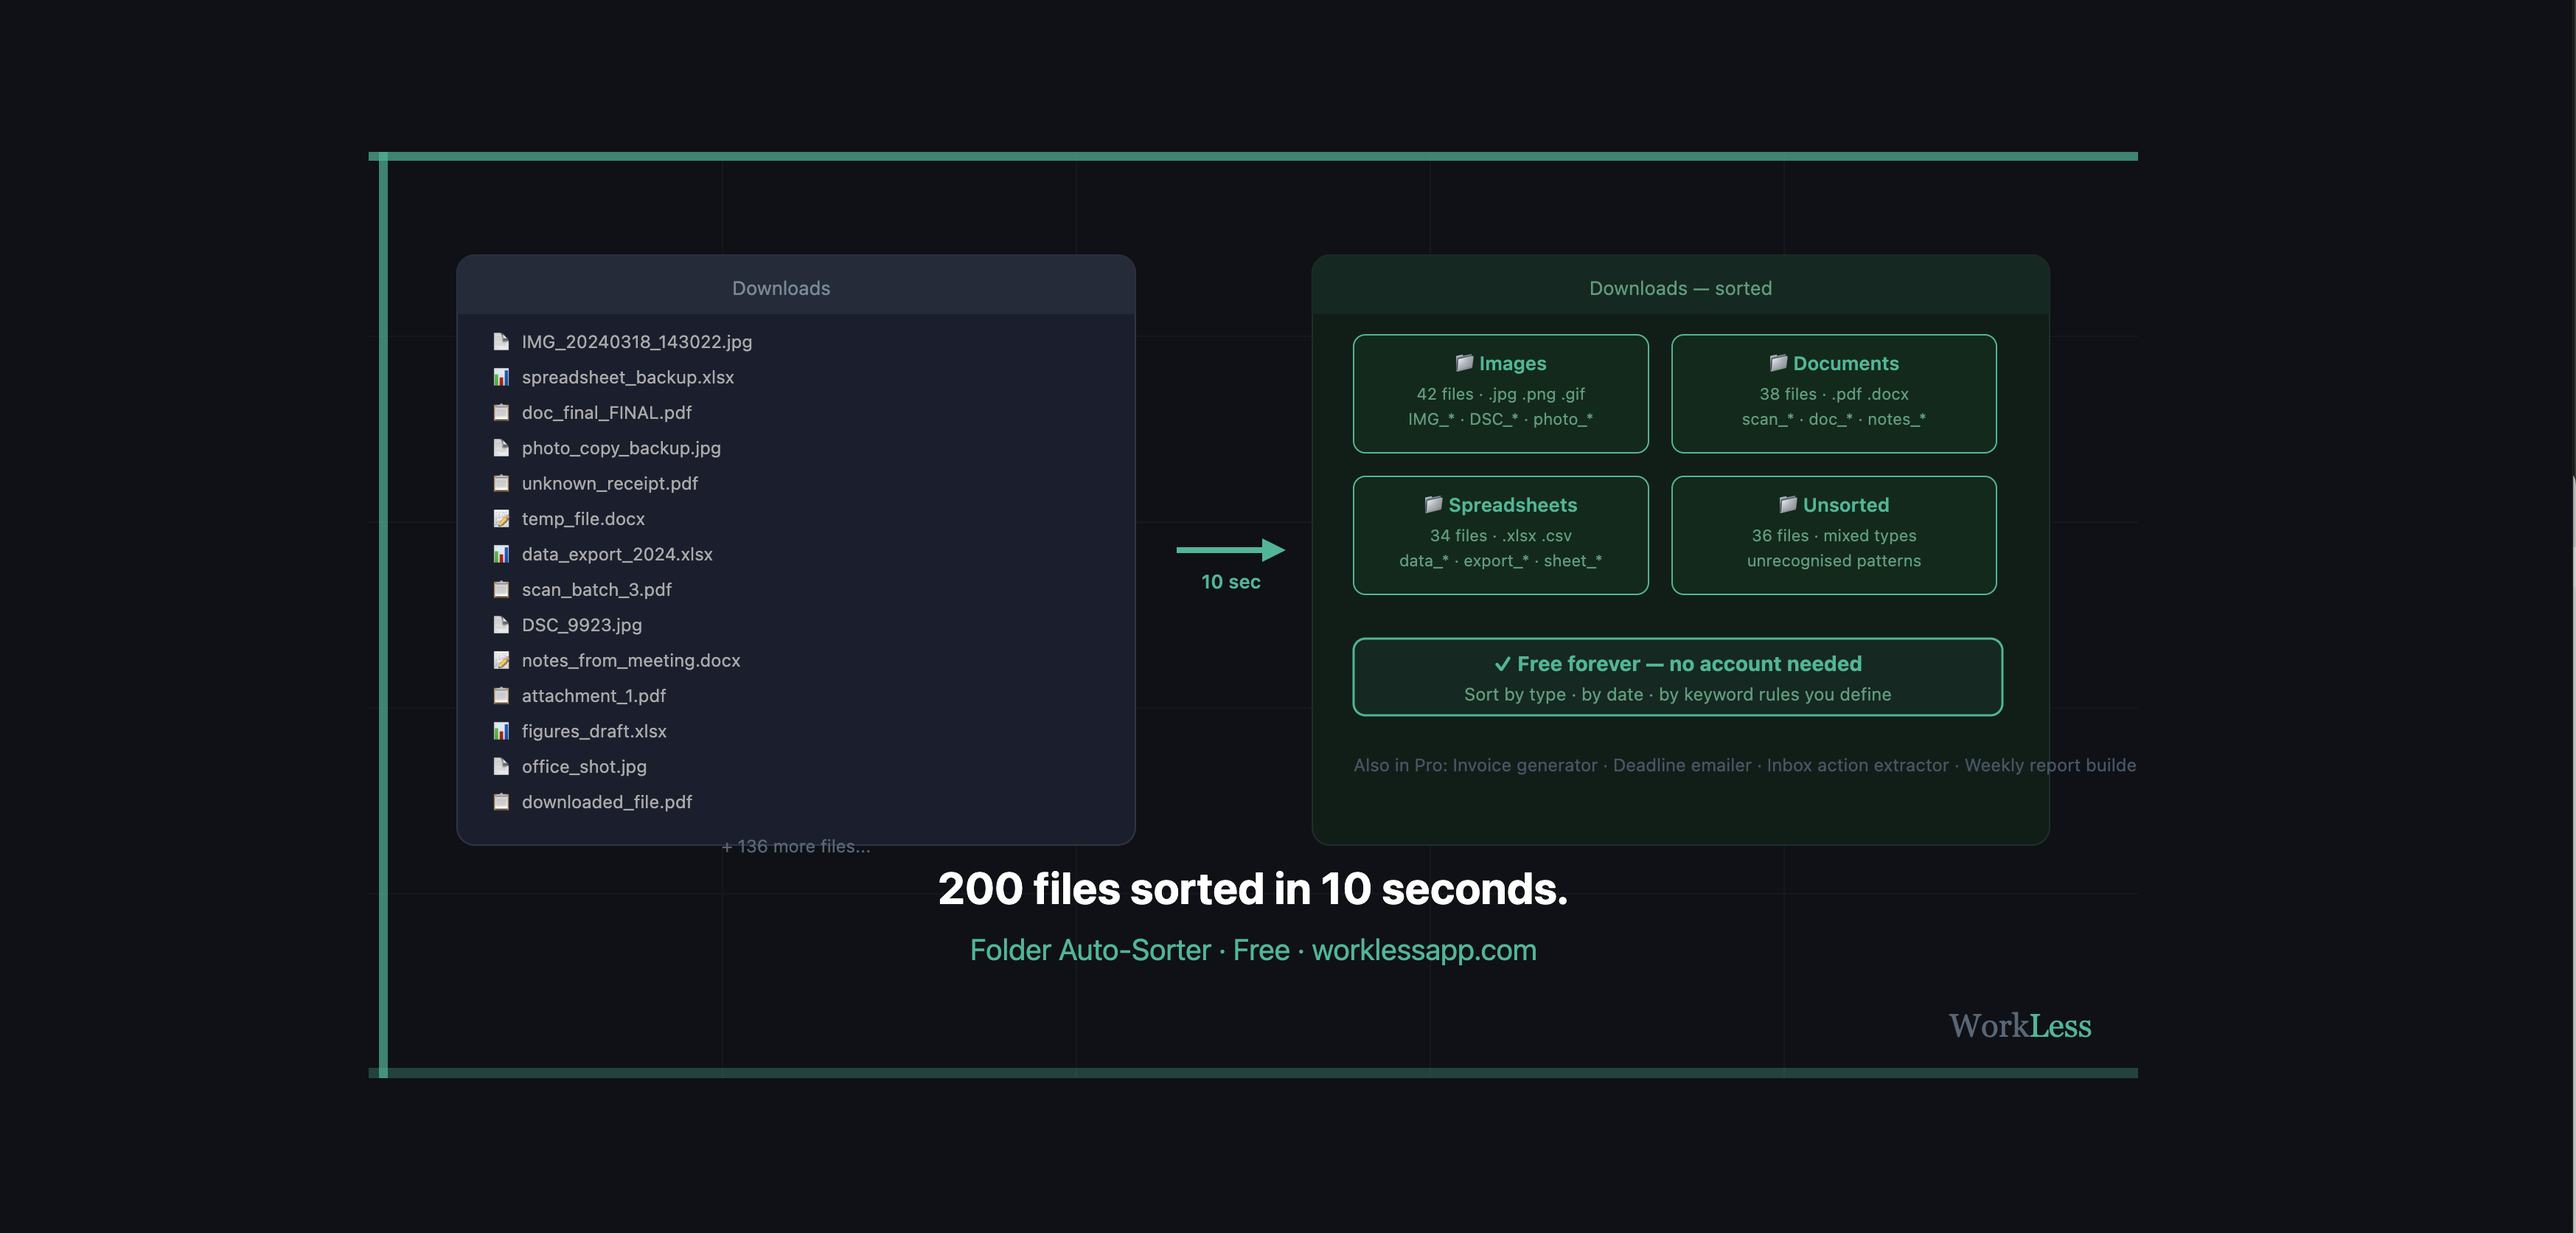Image resolution: width=2576 pixels, height=1233 pixels.
Task: Select the file name scan_batch_3.pdf
Action: tap(597, 589)
